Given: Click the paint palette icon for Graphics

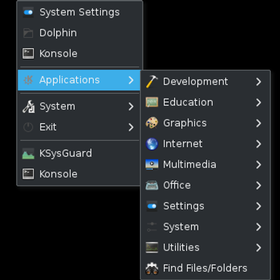Looking at the screenshot, I should pyautogui.click(x=152, y=123).
